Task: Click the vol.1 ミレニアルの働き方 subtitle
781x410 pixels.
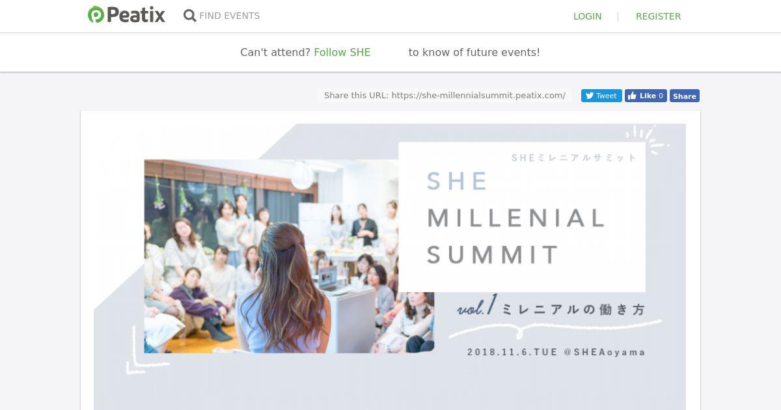Action: coord(551,308)
